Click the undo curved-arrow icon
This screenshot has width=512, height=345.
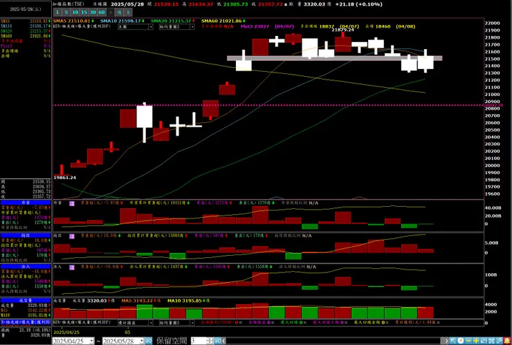click(x=484, y=341)
